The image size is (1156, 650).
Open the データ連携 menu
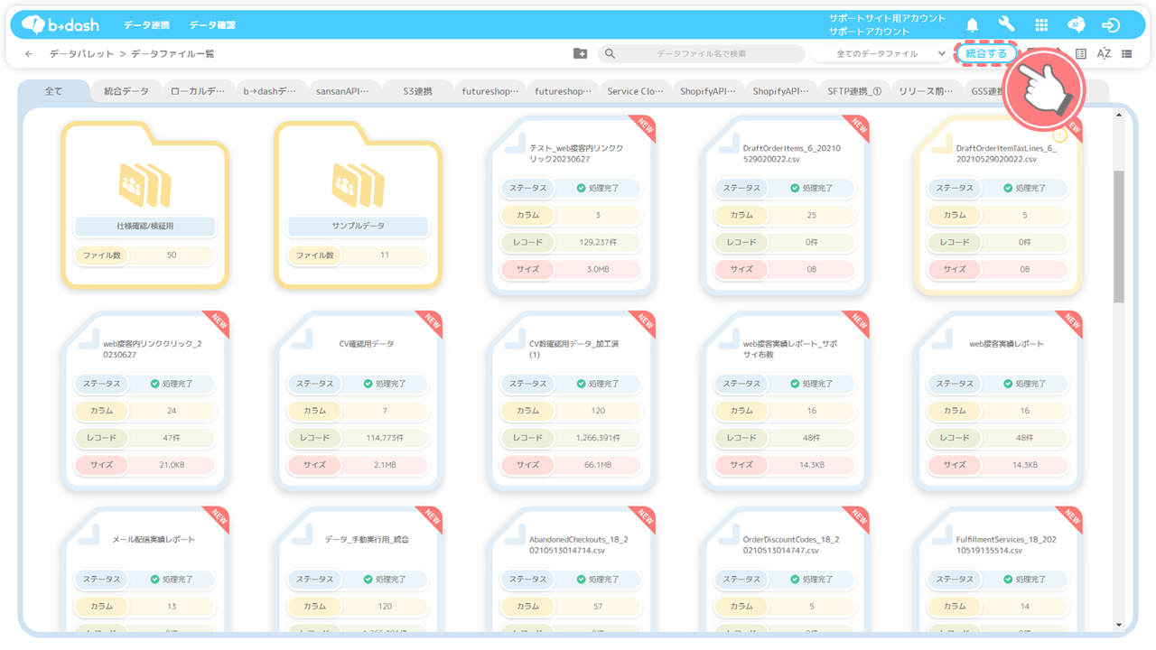145,25
